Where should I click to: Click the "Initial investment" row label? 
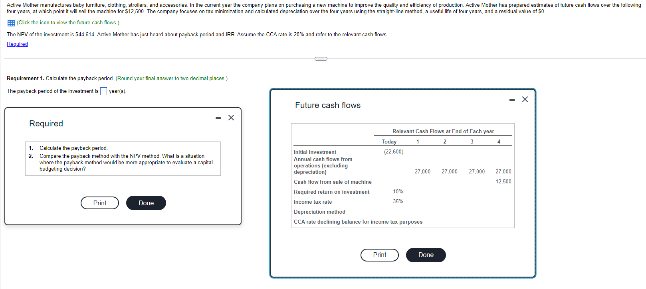click(315, 152)
